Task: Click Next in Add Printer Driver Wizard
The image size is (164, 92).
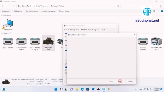Action: pos(120,82)
